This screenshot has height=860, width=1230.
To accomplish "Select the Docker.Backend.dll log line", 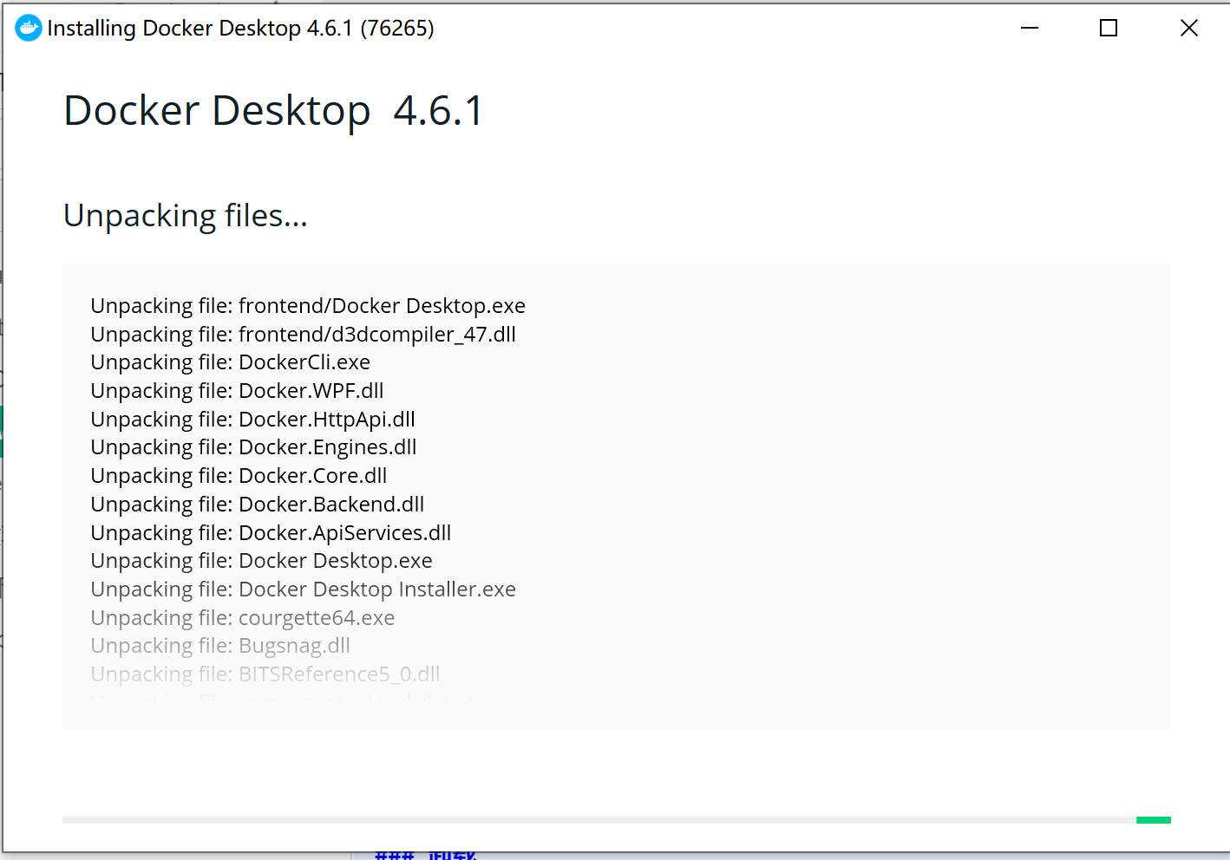I will click(x=258, y=505).
